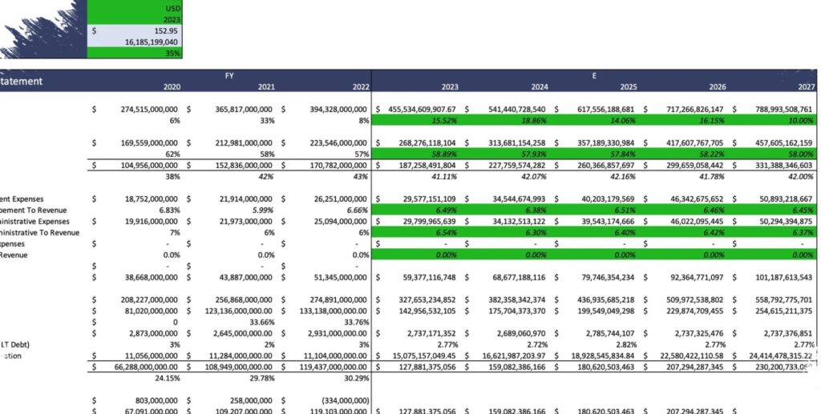The image size is (821, 414).
Task: Click the 10.00% growth cell
Action: pyautogui.click(x=801, y=121)
